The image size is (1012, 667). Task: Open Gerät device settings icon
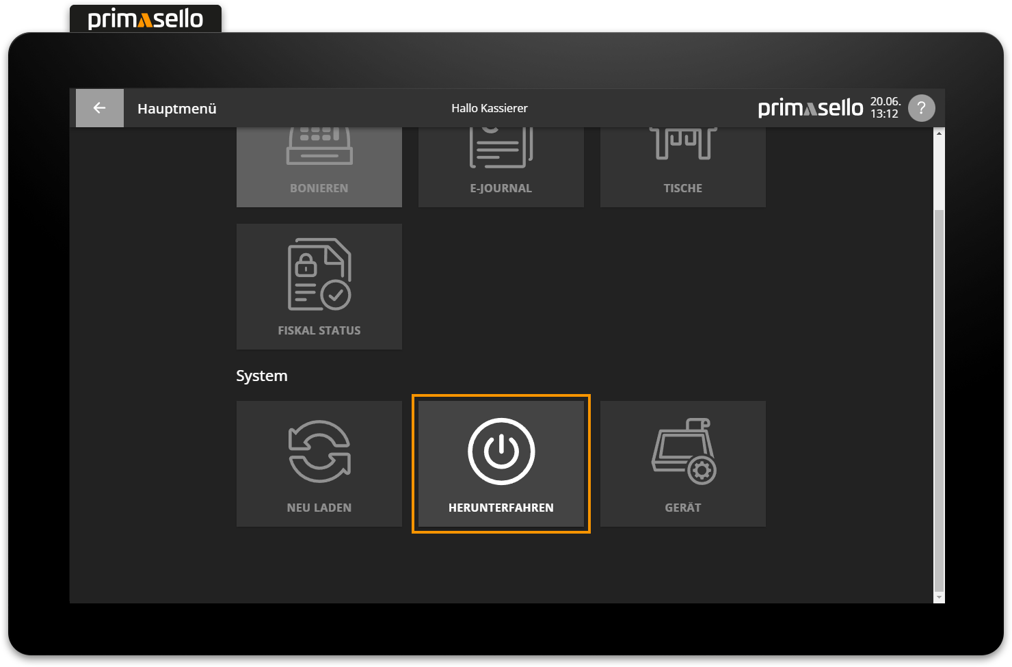(683, 452)
